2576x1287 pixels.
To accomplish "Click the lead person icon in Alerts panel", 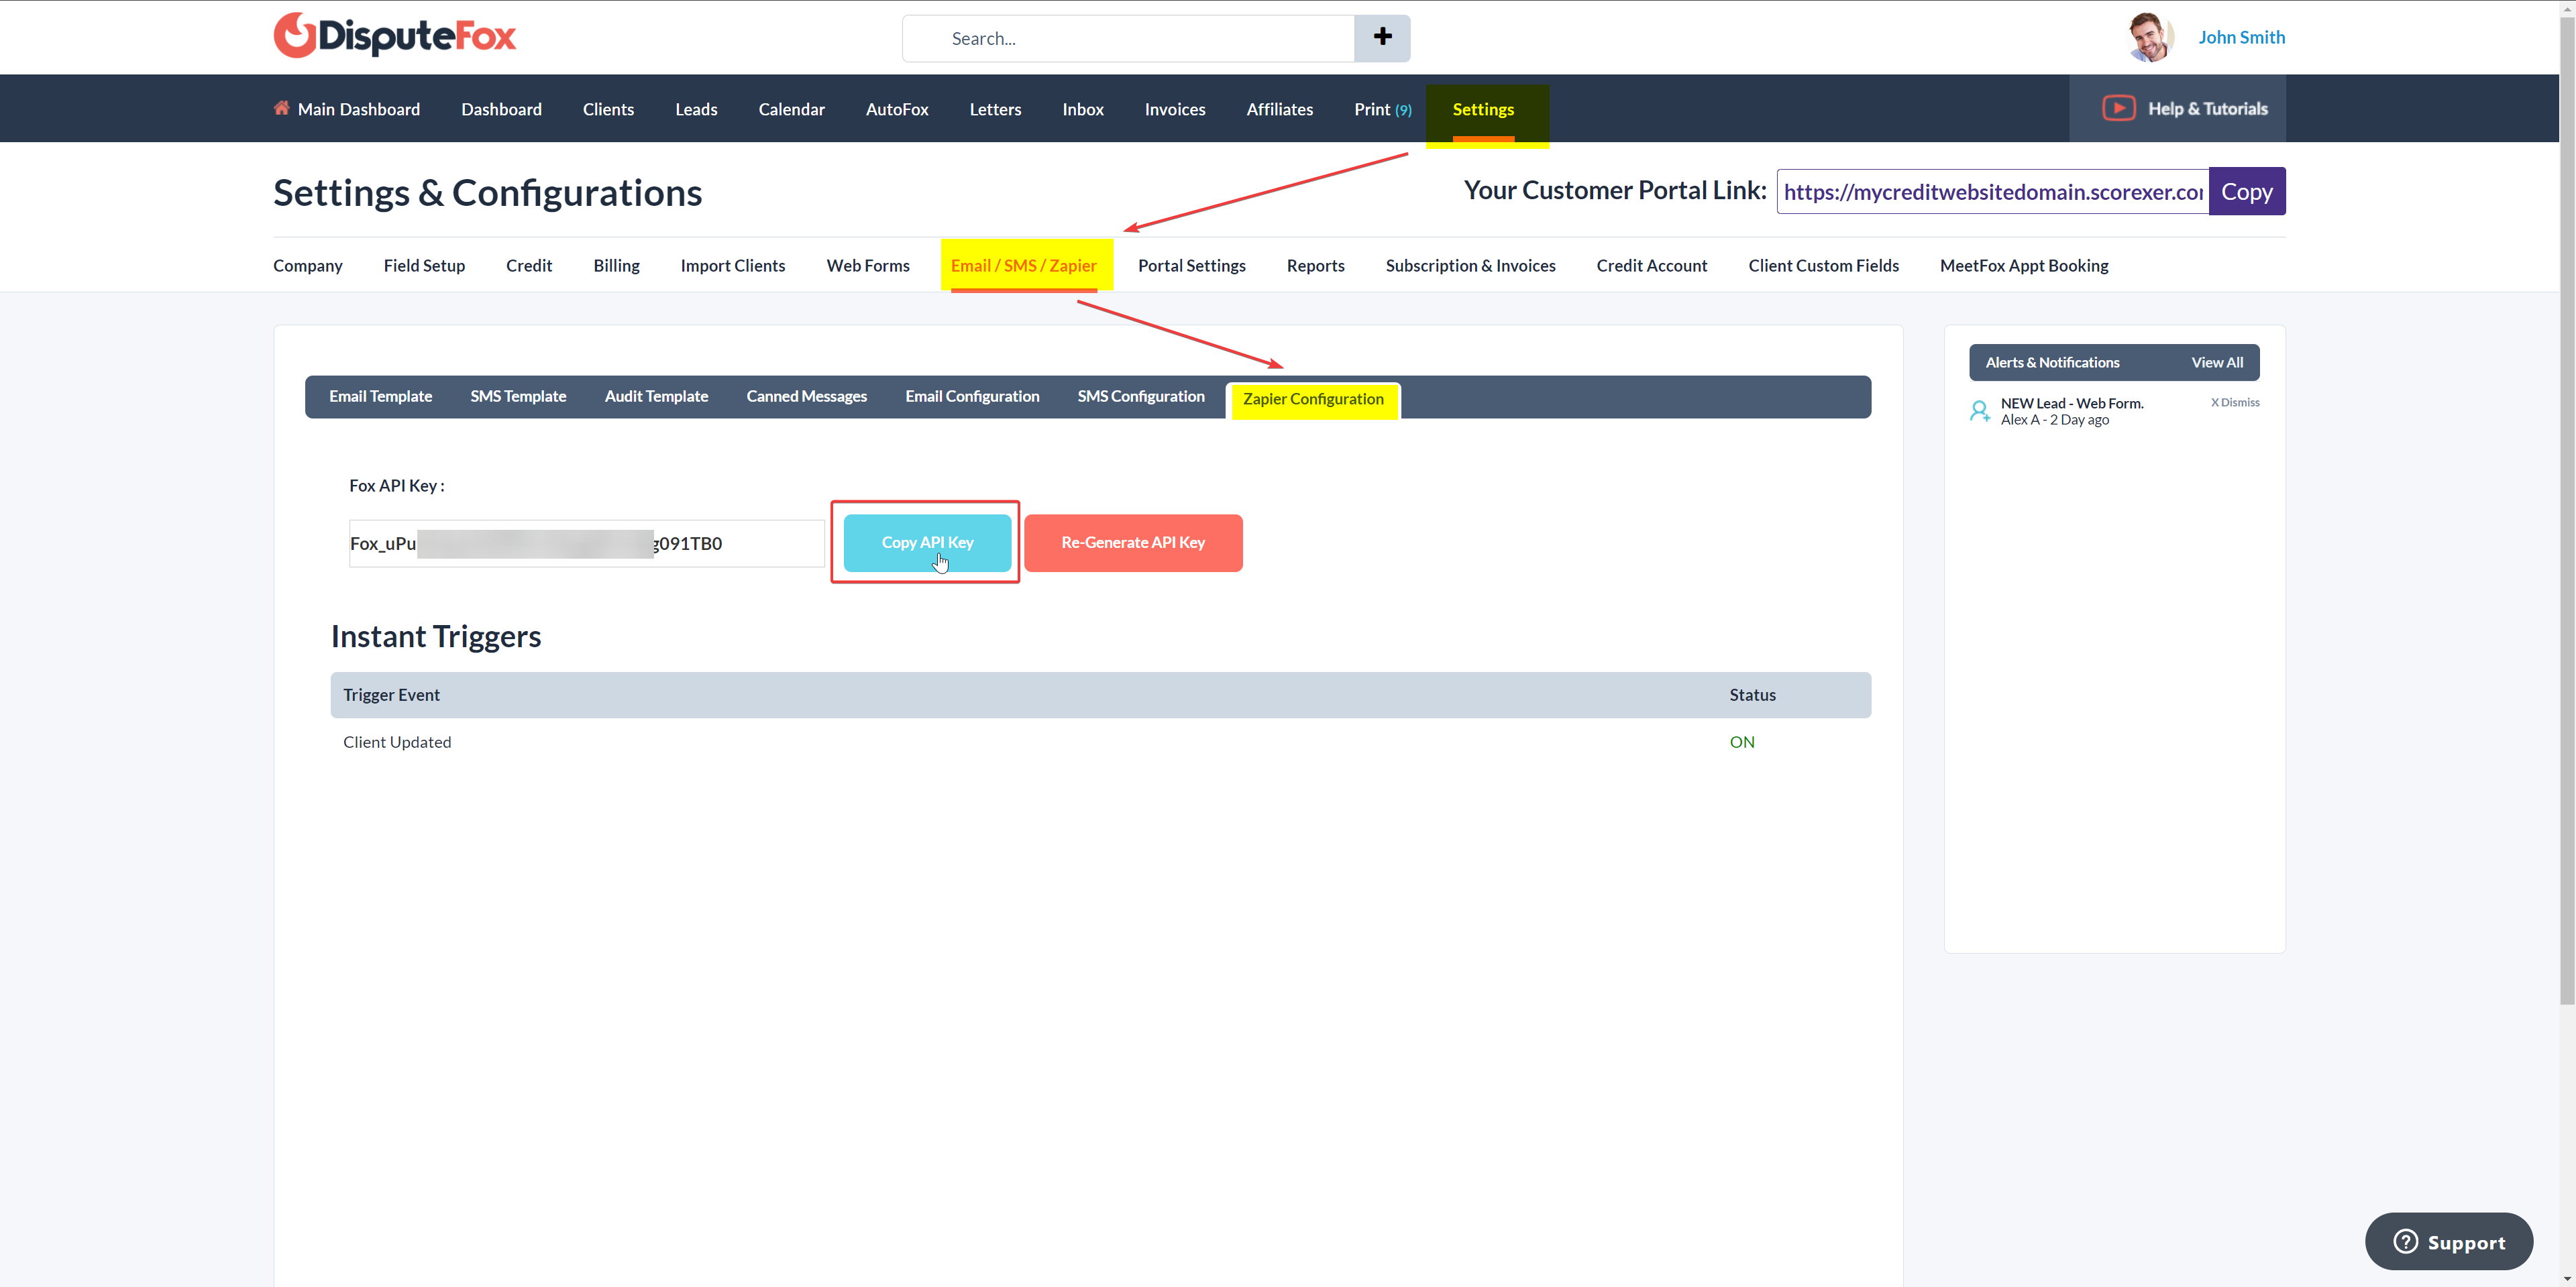I will 1980,410.
